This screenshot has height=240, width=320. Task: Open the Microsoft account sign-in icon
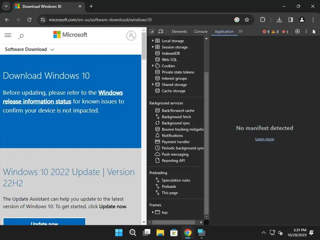pyautogui.click(x=131, y=36)
